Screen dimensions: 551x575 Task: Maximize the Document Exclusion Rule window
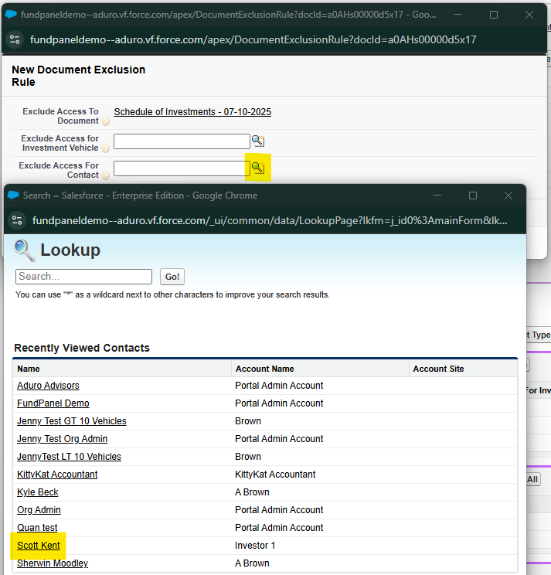click(x=494, y=15)
